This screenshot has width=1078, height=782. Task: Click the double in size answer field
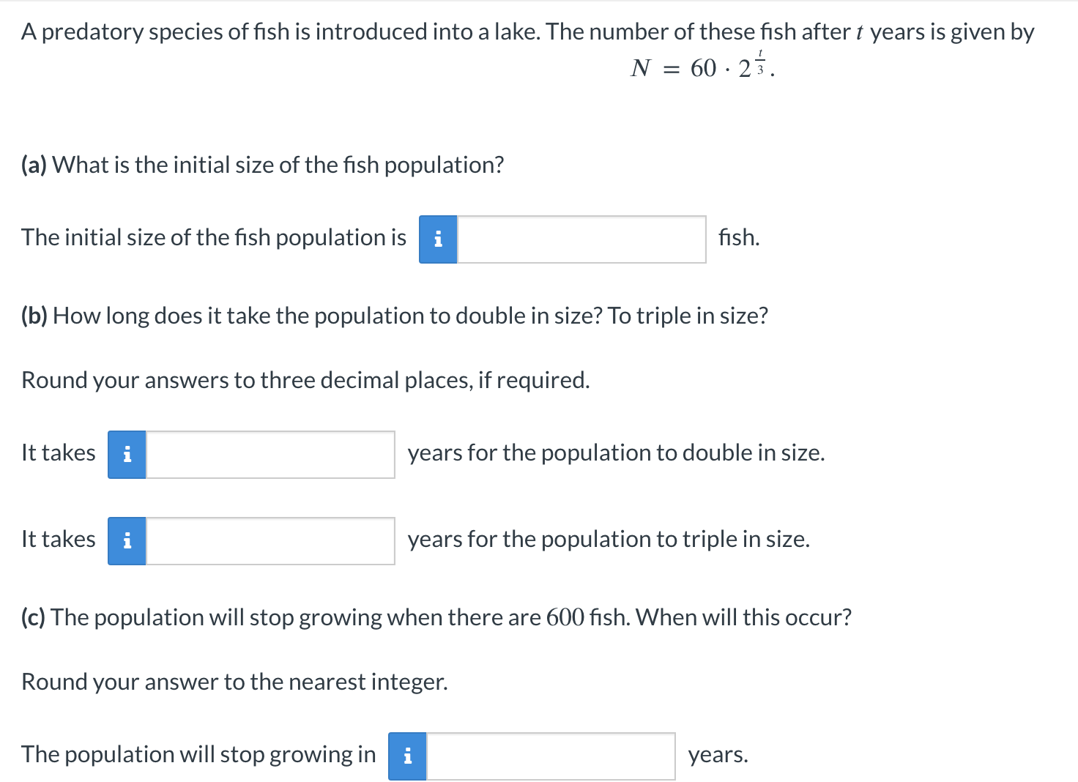[x=270, y=455]
